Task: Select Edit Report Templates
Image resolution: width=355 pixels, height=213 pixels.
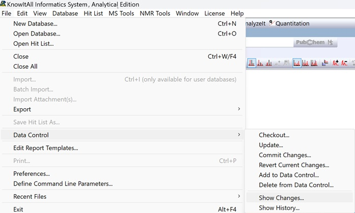Action: coord(46,148)
